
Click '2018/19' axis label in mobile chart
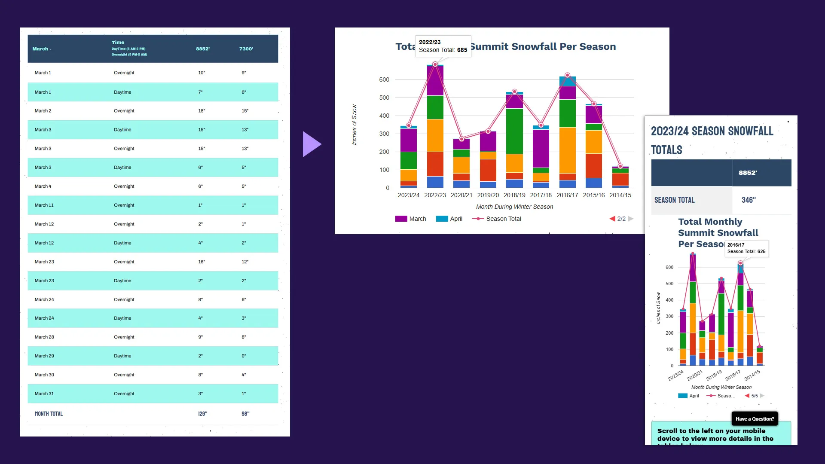tap(714, 375)
